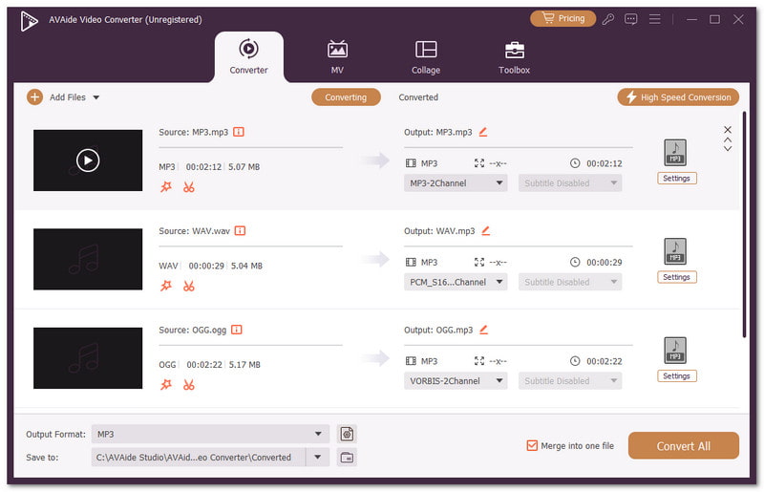Cut WAV.wav with the scissors icon
This screenshot has height=492, width=764.
(x=188, y=286)
